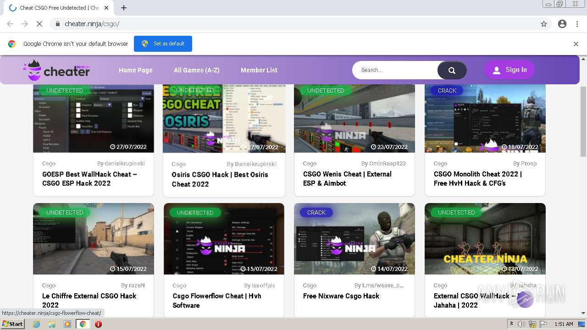Click UNDETECTED badge on GOESP card
The height and width of the screenshot is (330, 587).
pyautogui.click(x=65, y=90)
